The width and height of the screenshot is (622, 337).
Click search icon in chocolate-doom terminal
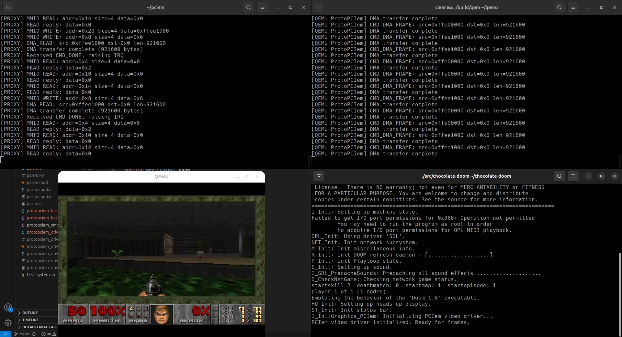(559, 176)
